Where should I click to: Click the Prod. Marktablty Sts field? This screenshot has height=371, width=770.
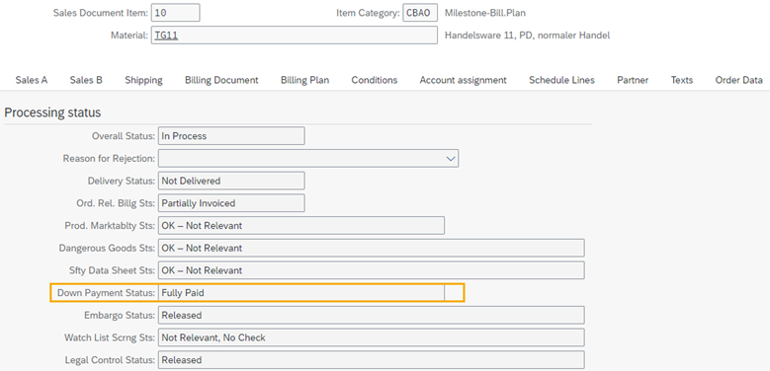tap(301, 225)
